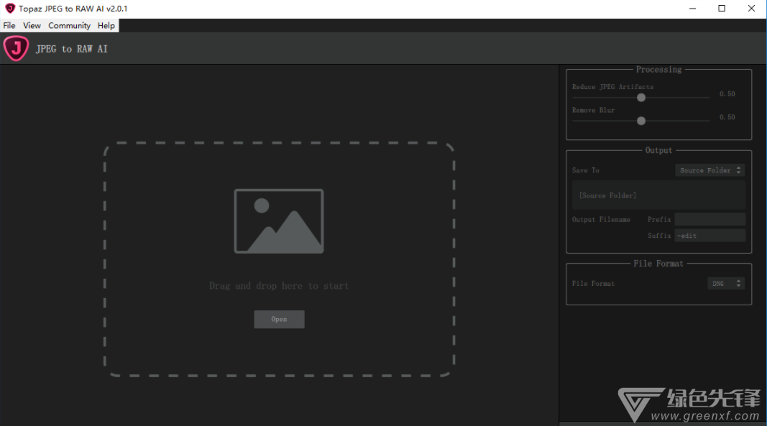Open the Help menu
Viewport: 767px width, 426px height.
click(x=106, y=25)
